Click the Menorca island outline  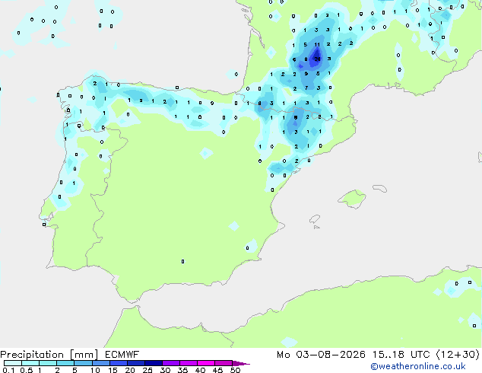[379, 188]
